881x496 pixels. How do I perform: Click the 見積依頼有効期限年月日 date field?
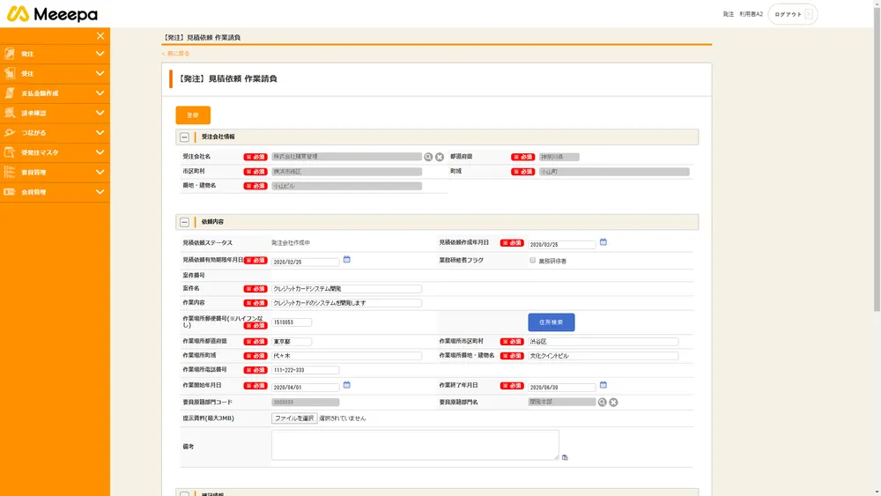[x=306, y=262]
